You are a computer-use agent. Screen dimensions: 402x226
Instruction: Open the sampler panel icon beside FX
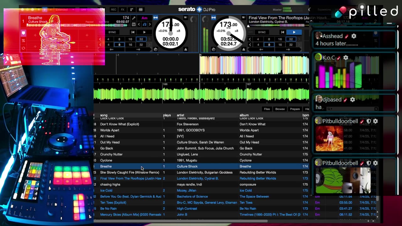(x=132, y=10)
